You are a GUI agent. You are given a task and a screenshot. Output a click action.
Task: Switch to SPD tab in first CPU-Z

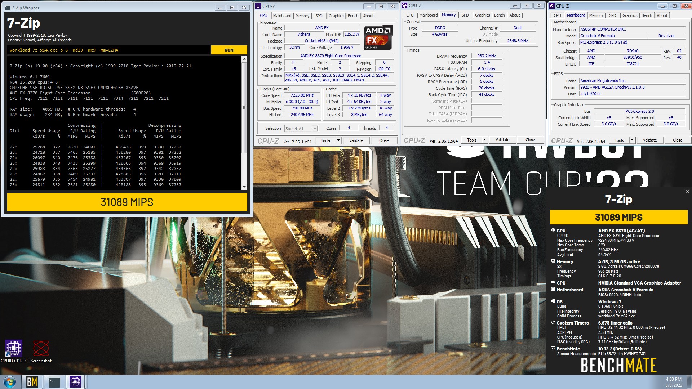pos(319,16)
